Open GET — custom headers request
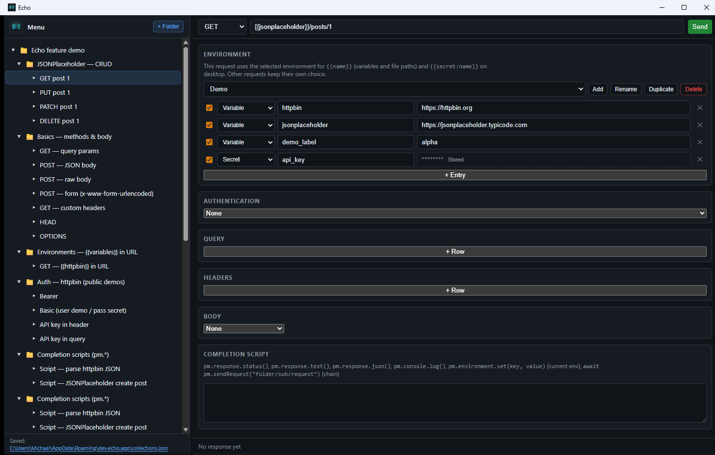Image resolution: width=715 pixels, height=455 pixels. pos(73,208)
